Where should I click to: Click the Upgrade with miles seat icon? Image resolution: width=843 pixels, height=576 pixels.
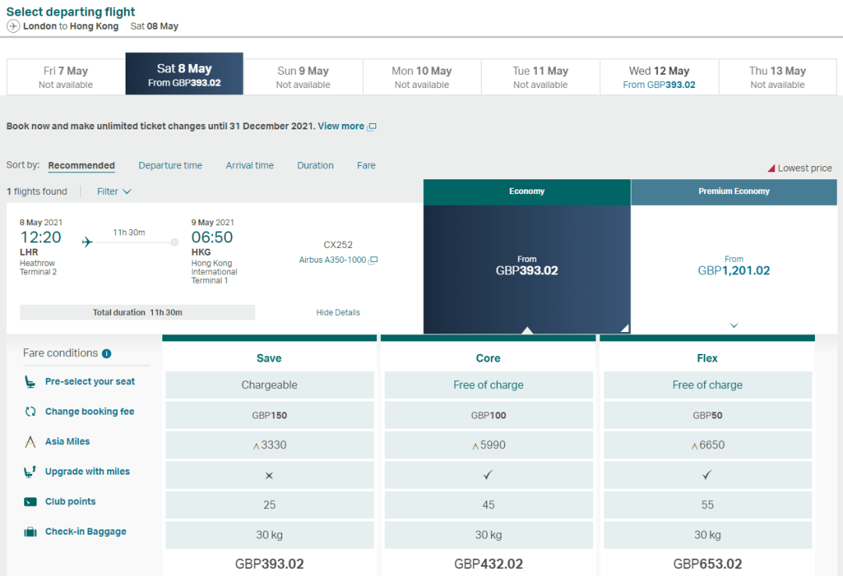pyautogui.click(x=30, y=472)
